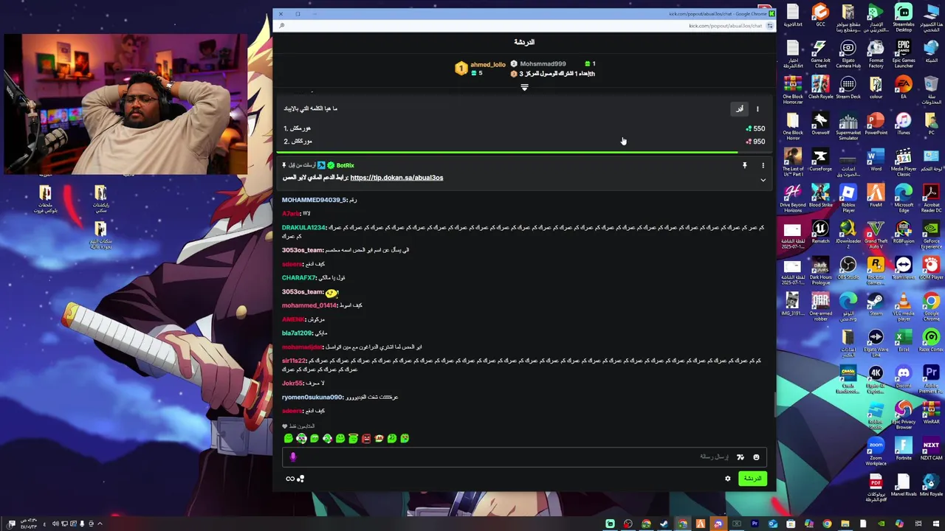Open the pinned message three-dot menu
Image resolution: width=945 pixels, height=531 pixels.
click(x=763, y=165)
